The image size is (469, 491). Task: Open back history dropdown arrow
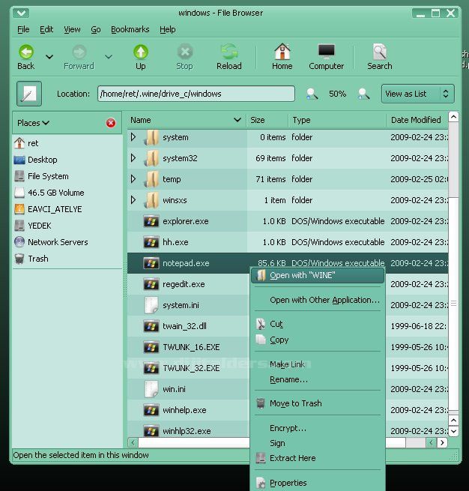click(49, 57)
